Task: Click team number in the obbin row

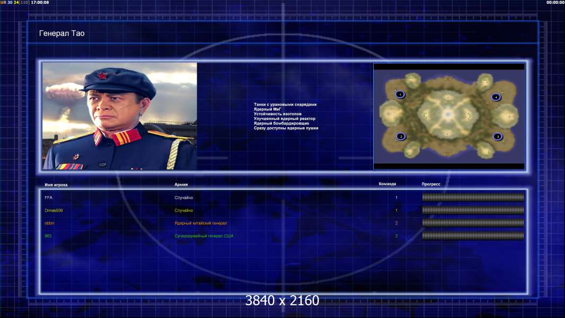Action: [396, 223]
